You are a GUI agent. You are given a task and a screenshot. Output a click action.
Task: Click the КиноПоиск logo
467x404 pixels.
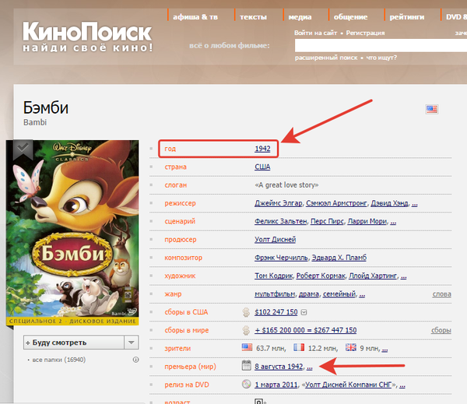[87, 37]
